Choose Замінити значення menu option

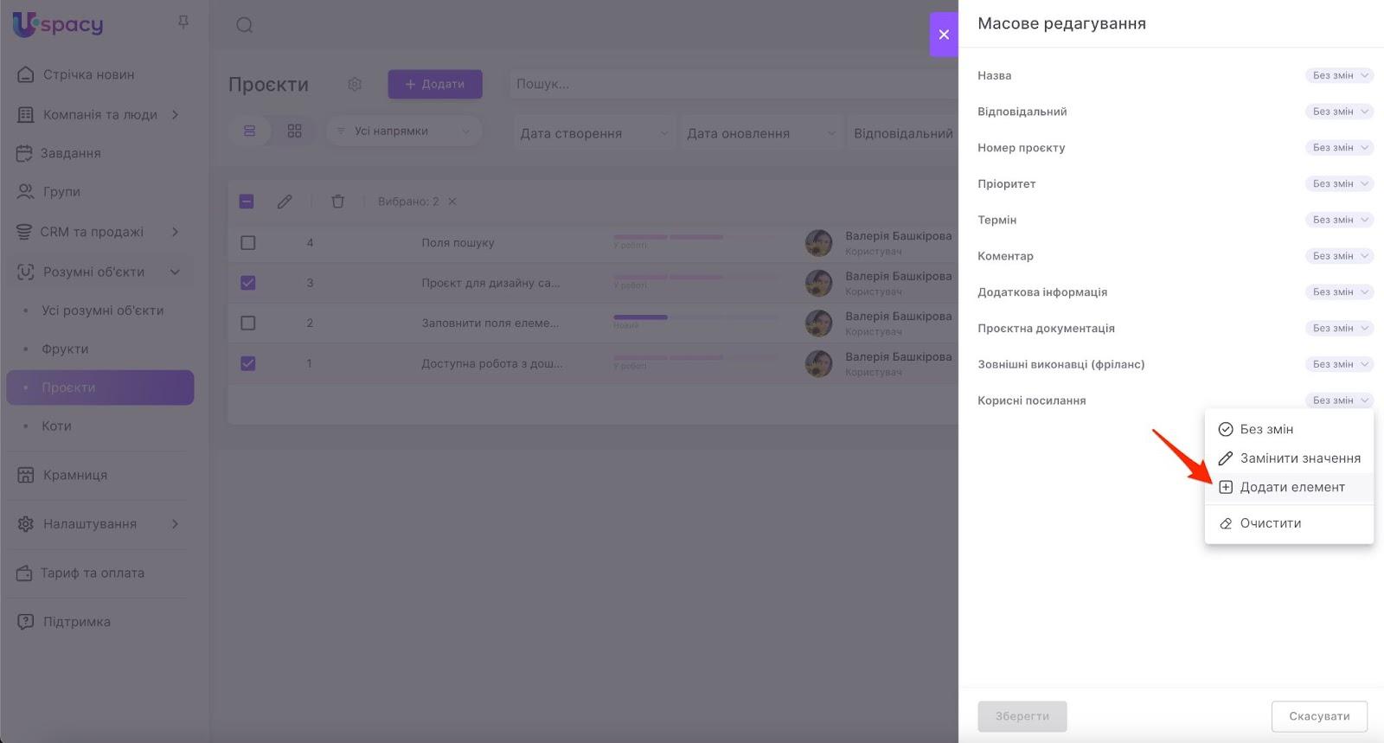(1289, 458)
